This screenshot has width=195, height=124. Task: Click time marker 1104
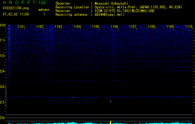(77, 27)
